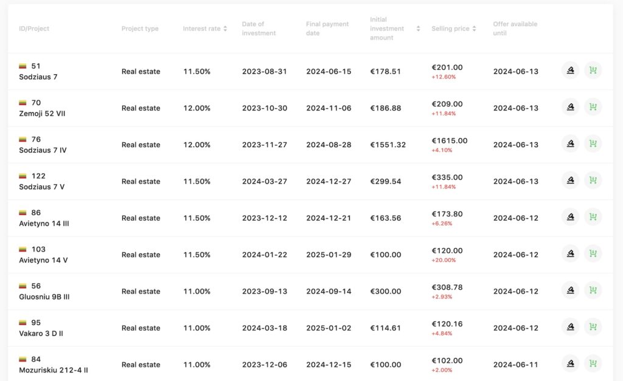Click the Lithuanian flag beside project 70
623x381 pixels.
(x=23, y=103)
